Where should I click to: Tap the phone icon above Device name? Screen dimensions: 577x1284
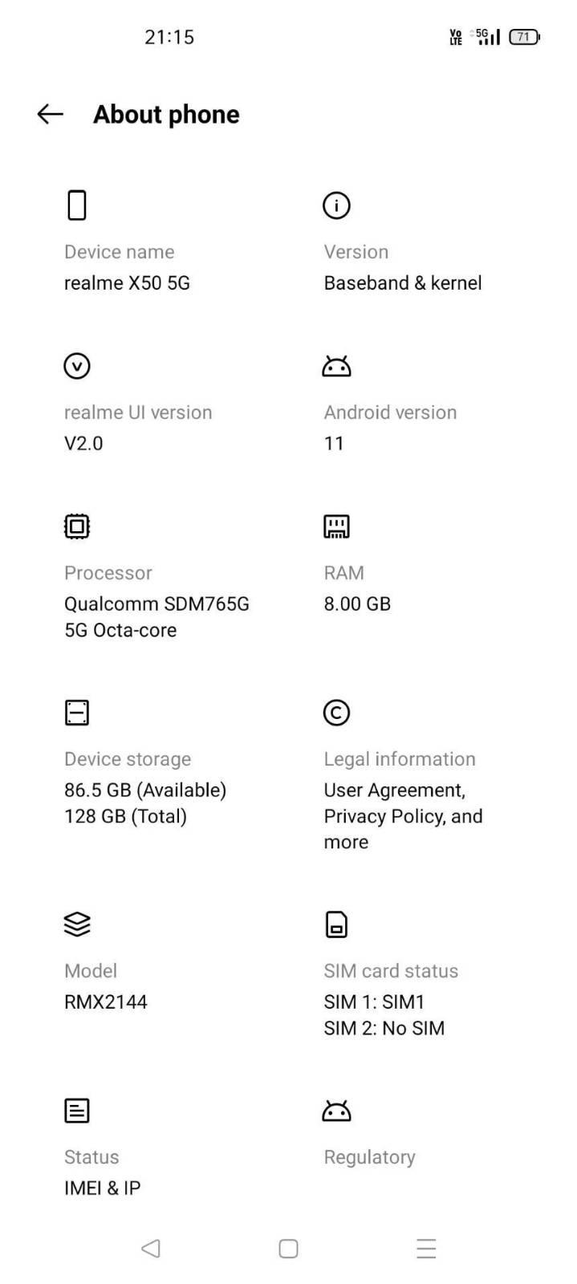77,205
